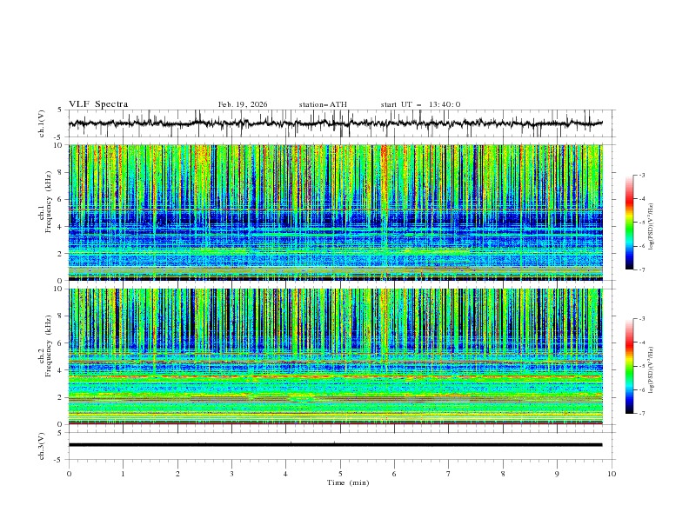Click the 5 minute tick on time axis
This screenshot has height=532, width=689.
(x=340, y=473)
